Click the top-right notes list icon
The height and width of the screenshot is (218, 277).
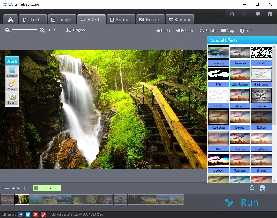click(270, 14)
